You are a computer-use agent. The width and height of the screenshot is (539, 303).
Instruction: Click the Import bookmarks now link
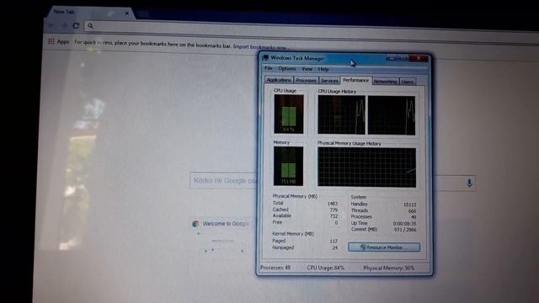[261, 46]
